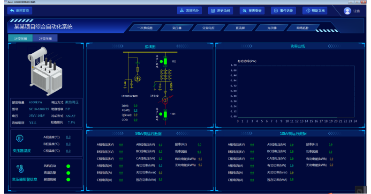Click 35kV side 视在功率(kVA) value
Image resolution: width=371 pixels, height=194 pixels.
click(160, 180)
